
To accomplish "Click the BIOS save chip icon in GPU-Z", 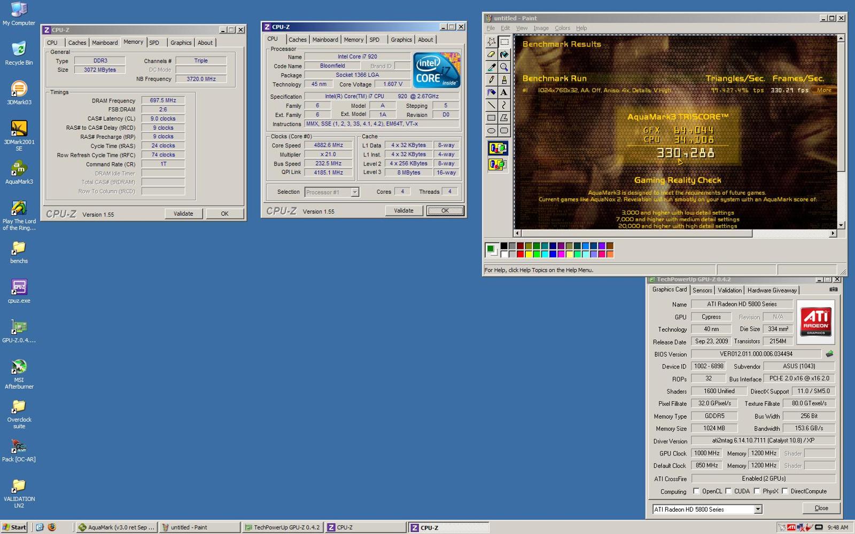I will (x=829, y=354).
